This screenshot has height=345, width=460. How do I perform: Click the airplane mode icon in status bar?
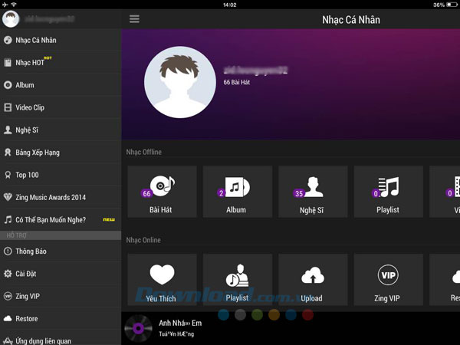(5, 5)
